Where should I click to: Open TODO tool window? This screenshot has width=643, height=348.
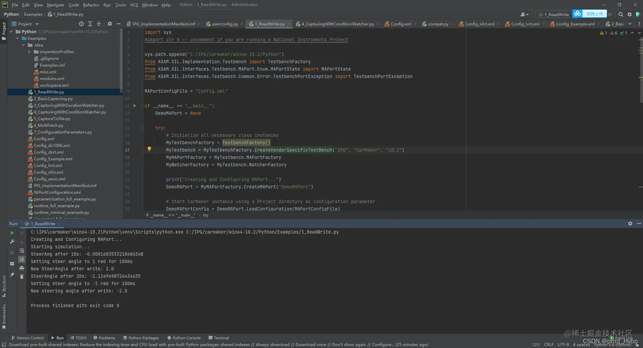(x=78, y=338)
